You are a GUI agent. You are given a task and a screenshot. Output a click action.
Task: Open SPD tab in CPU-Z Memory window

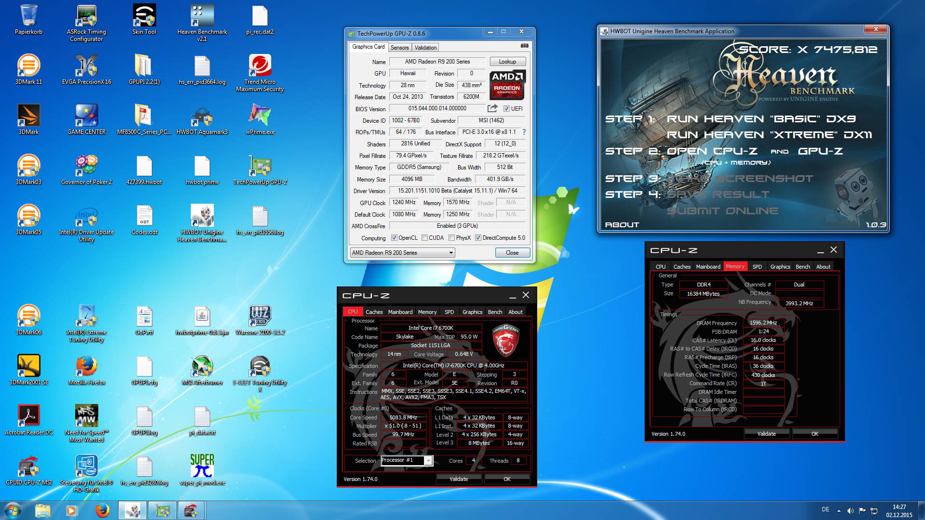tap(757, 267)
